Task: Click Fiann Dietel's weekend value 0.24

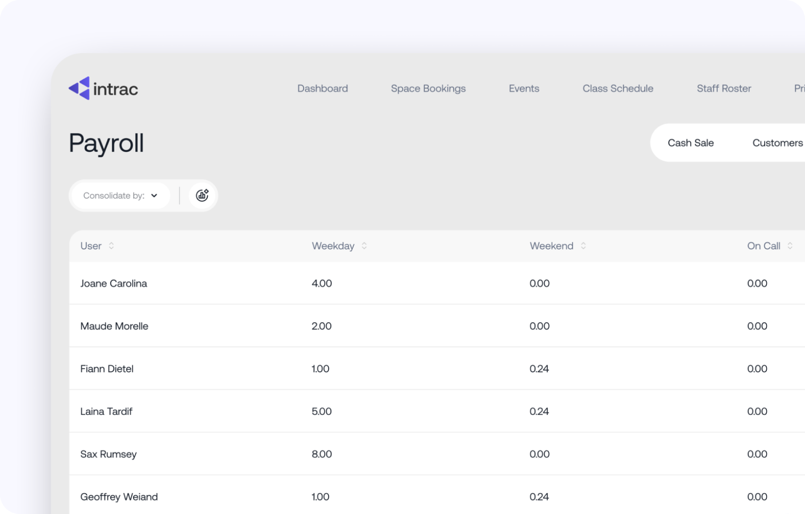Action: [x=539, y=369]
